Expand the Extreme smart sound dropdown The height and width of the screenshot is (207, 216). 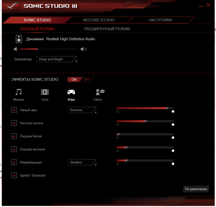(x=82, y=110)
